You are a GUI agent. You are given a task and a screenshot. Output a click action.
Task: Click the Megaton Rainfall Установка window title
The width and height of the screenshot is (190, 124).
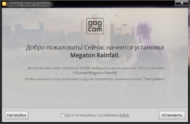(29, 4)
